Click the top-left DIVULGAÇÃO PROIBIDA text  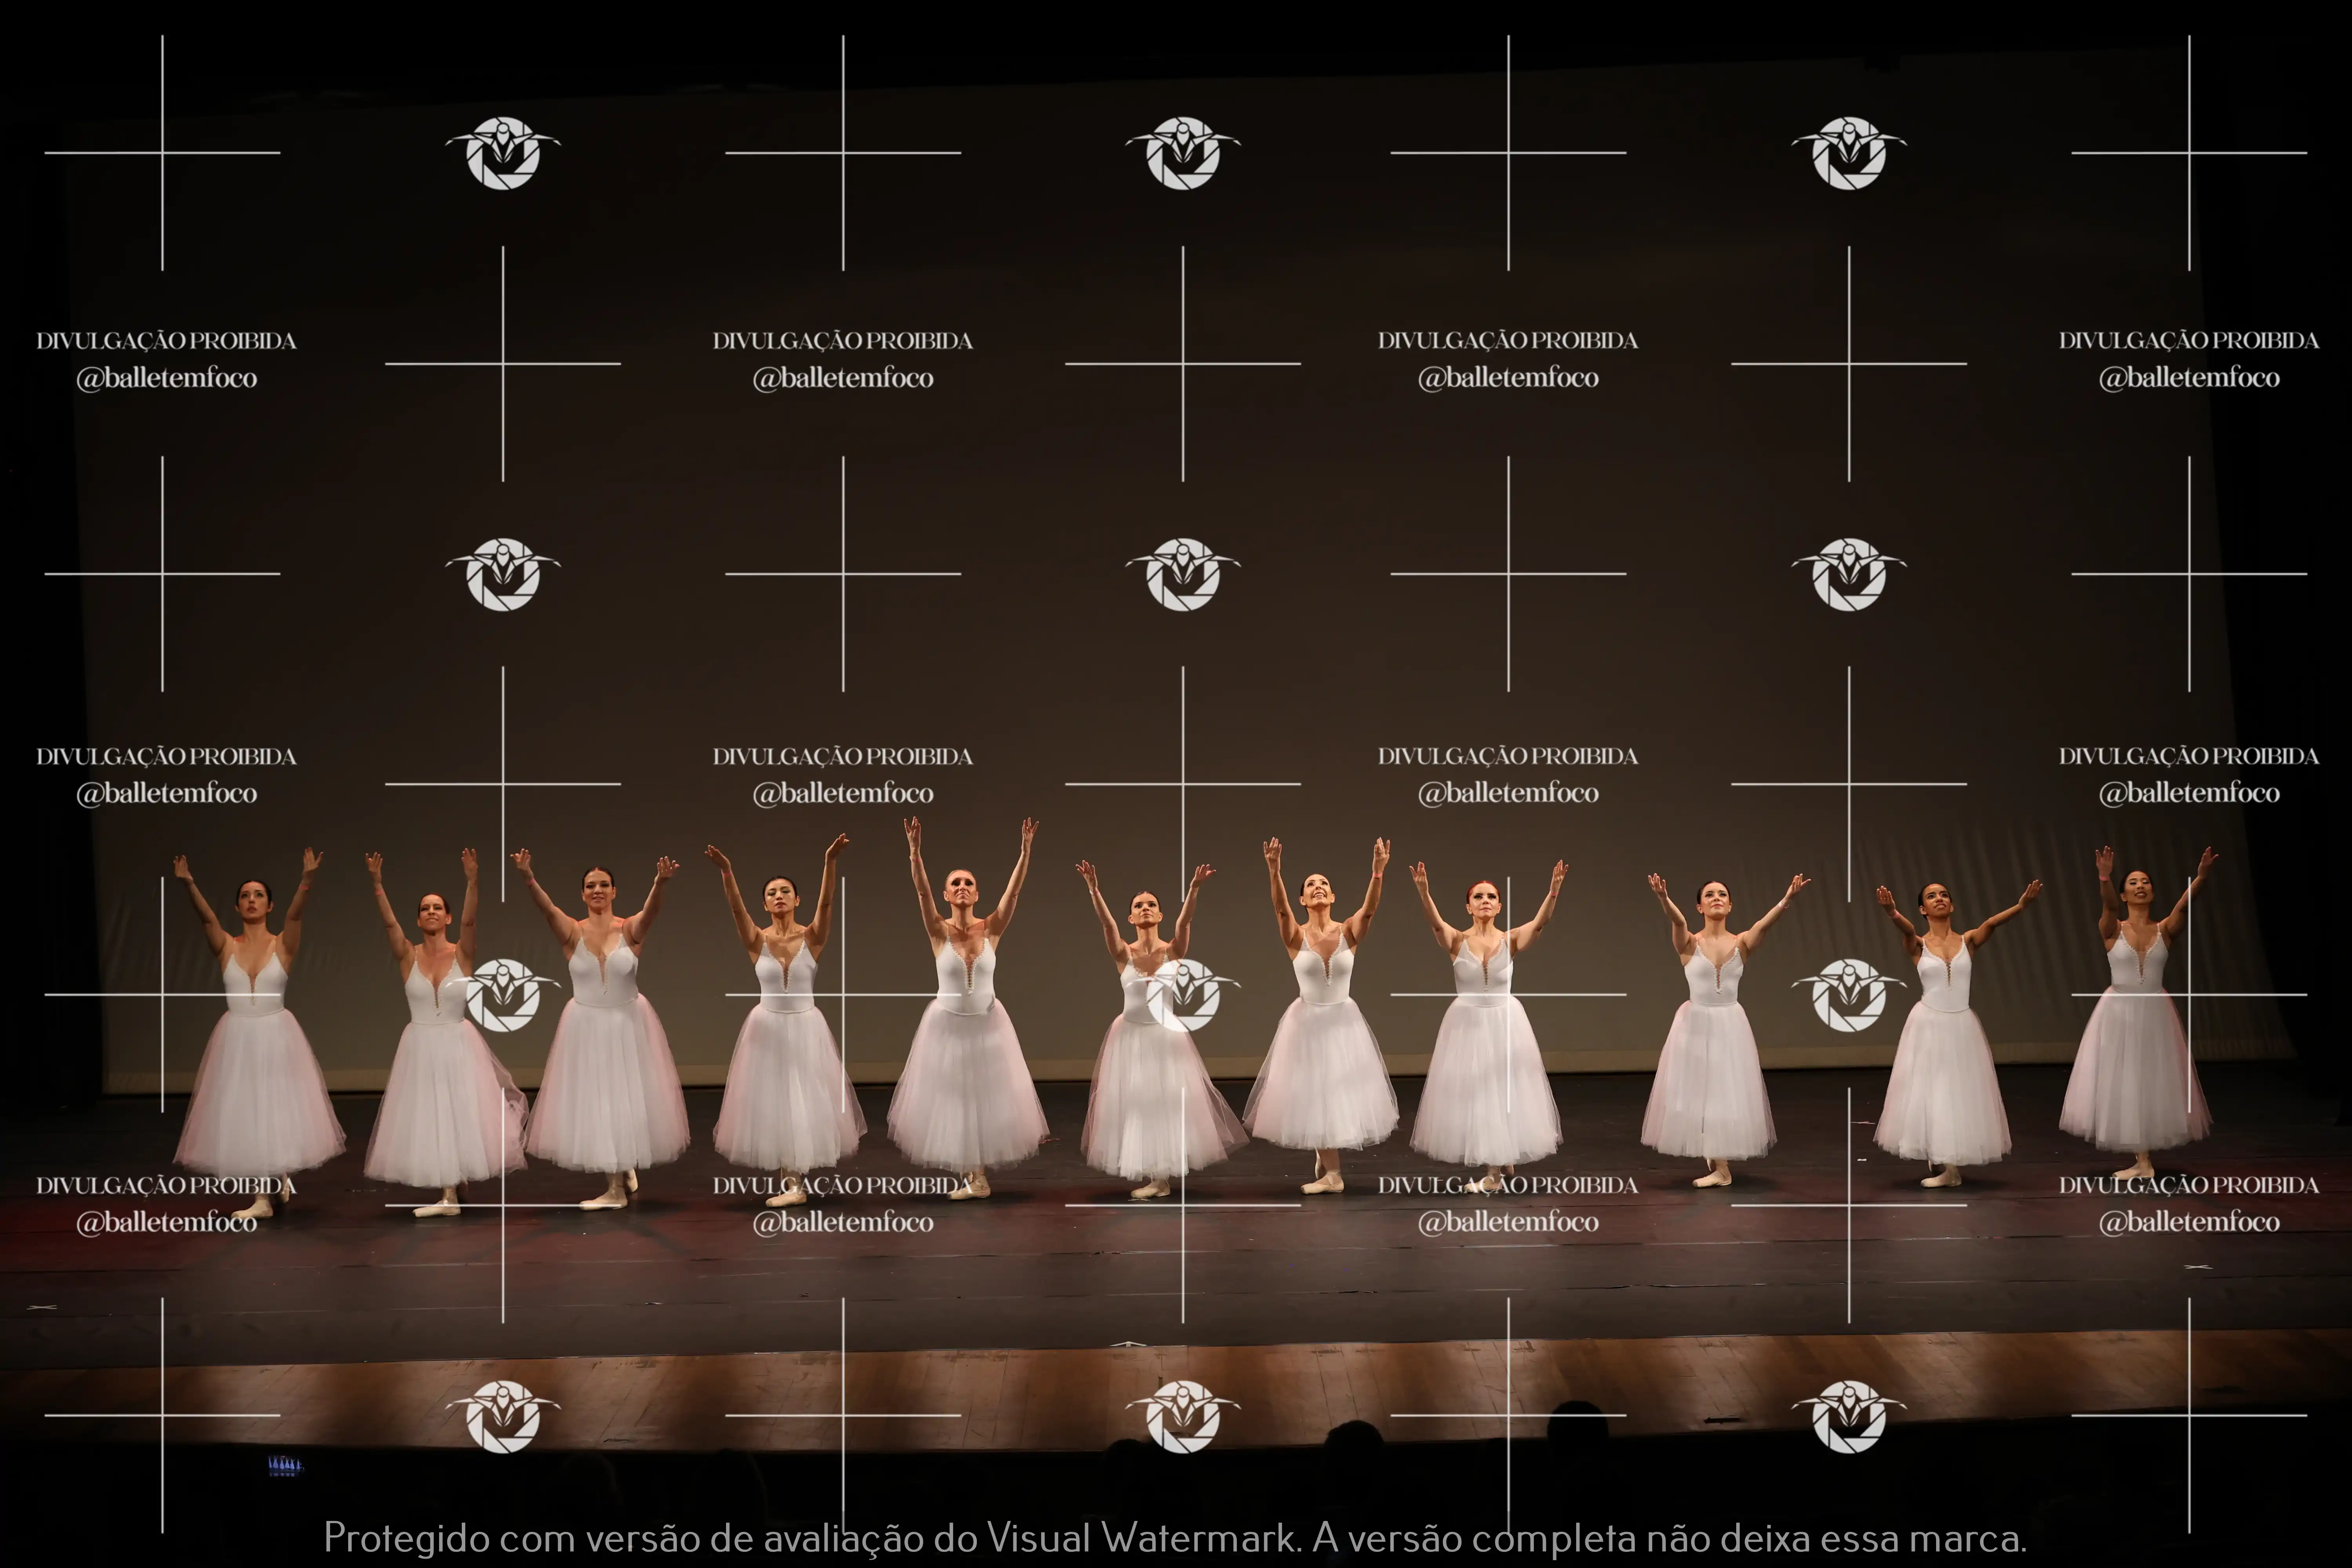tap(167, 341)
